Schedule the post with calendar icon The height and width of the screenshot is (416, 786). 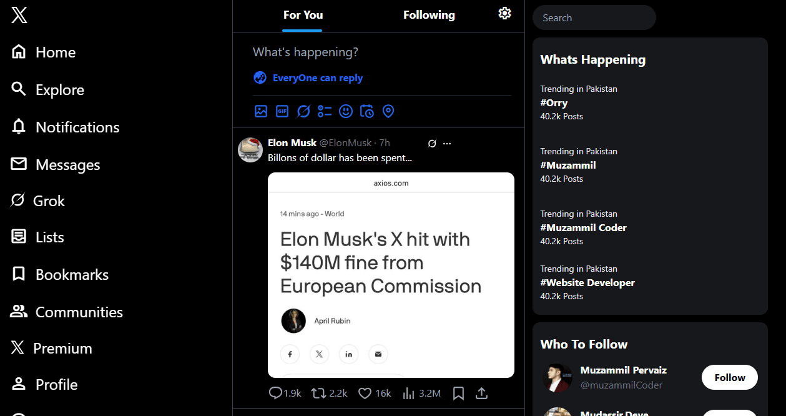coord(367,111)
